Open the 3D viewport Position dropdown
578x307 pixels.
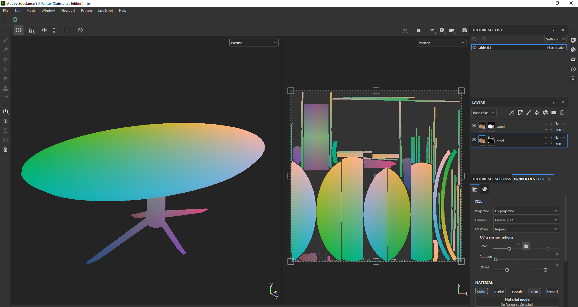254,43
